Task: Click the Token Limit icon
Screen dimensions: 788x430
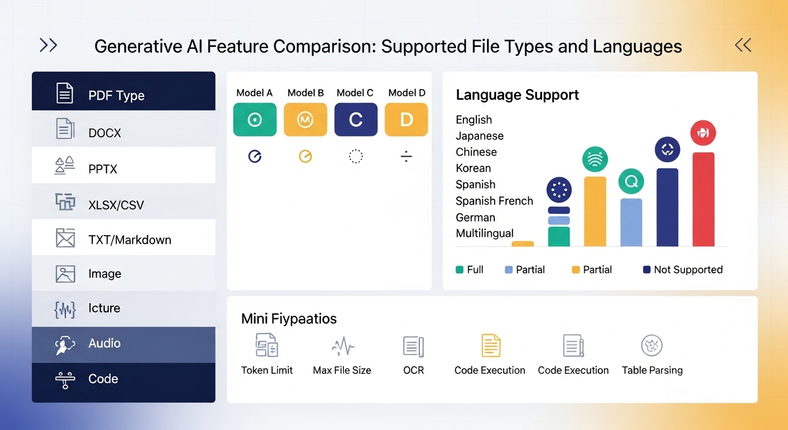Action: 266,345
